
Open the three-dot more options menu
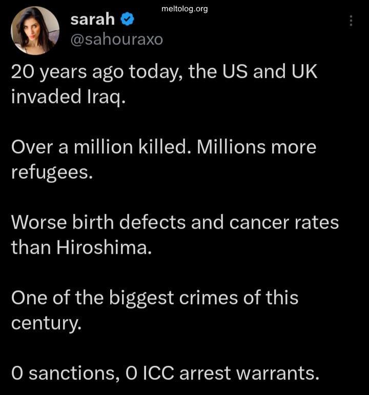[351, 21]
